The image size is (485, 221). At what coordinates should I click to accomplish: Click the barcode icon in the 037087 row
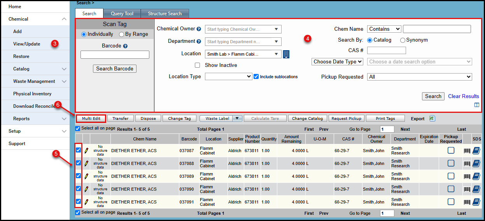click(x=467, y=151)
